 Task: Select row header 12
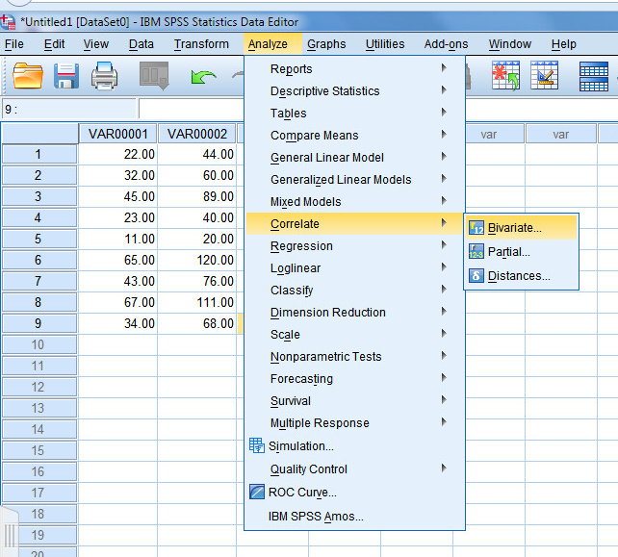(x=39, y=387)
